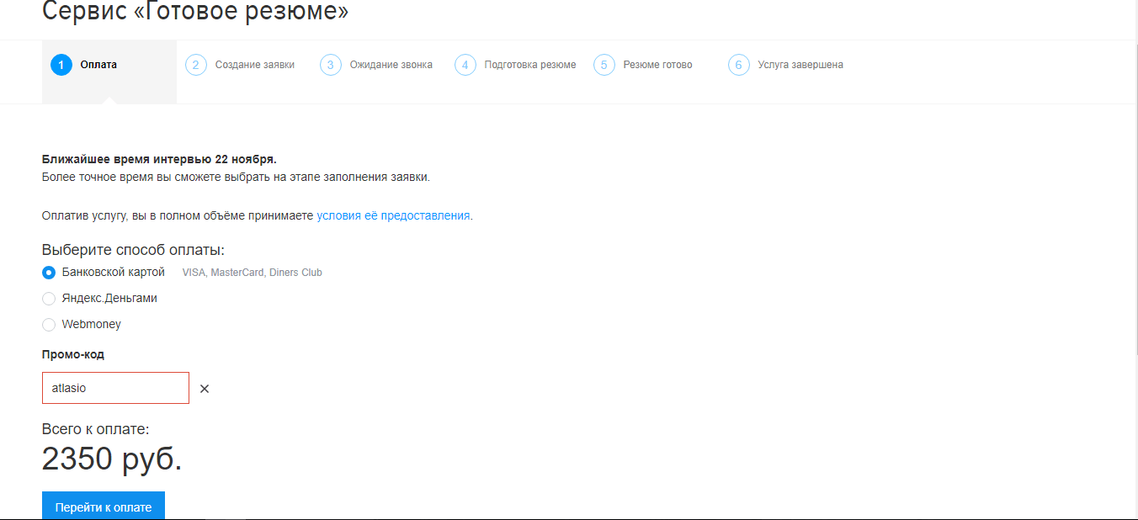Go to the Услуга завершена step label
The height and width of the screenshot is (520, 1138).
coord(800,65)
